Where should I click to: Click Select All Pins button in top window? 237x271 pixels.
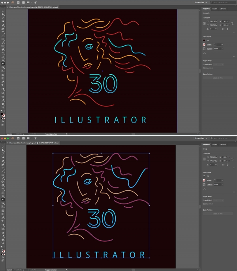pos(218,78)
